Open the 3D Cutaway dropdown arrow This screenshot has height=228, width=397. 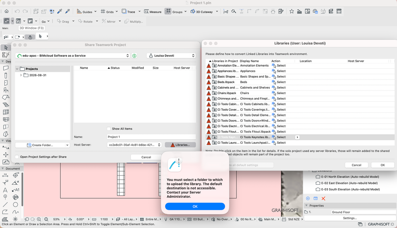click(217, 12)
